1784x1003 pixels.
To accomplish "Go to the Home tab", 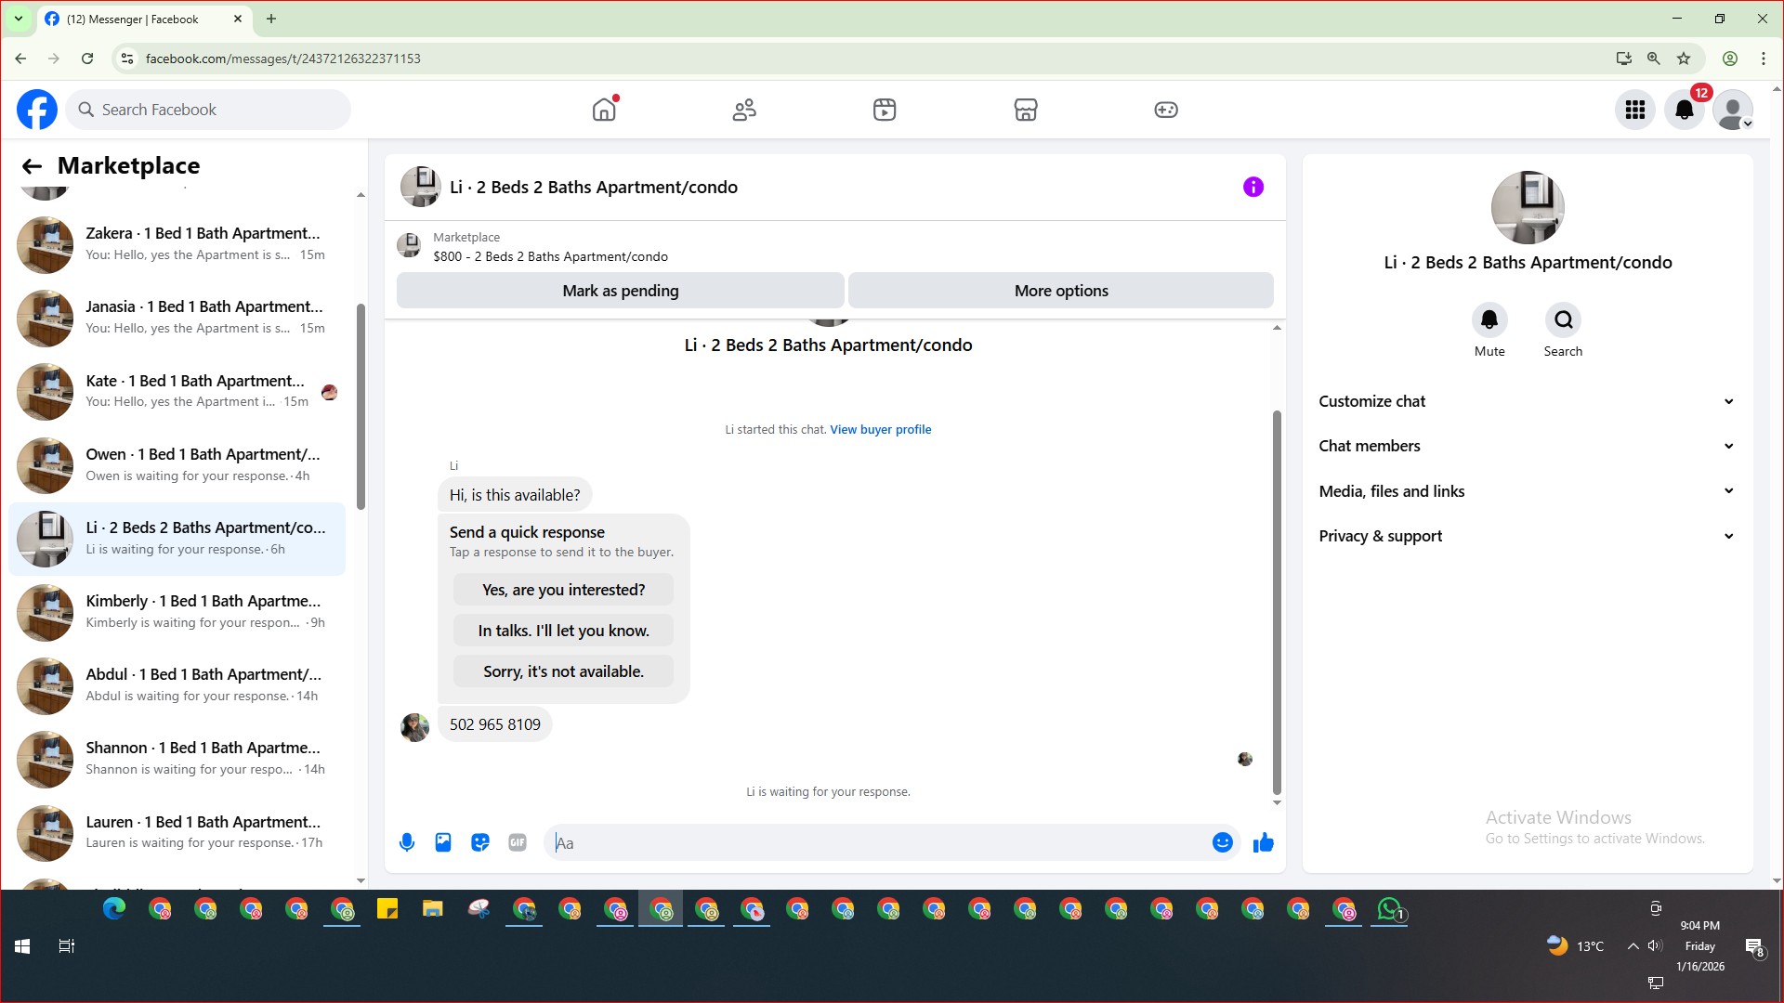I will tap(604, 110).
